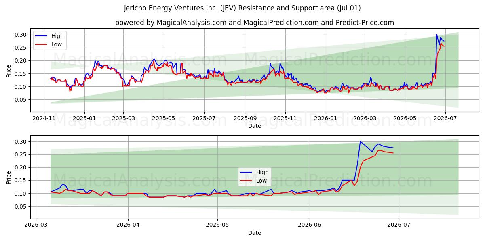Click the '0.20' y-axis tick in top chart

[x=21, y=60]
